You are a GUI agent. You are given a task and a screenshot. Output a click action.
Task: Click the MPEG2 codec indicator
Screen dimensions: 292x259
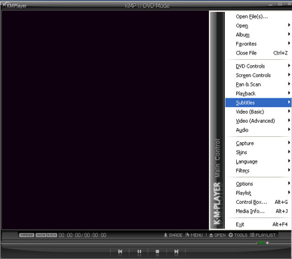pyautogui.click(x=27, y=235)
